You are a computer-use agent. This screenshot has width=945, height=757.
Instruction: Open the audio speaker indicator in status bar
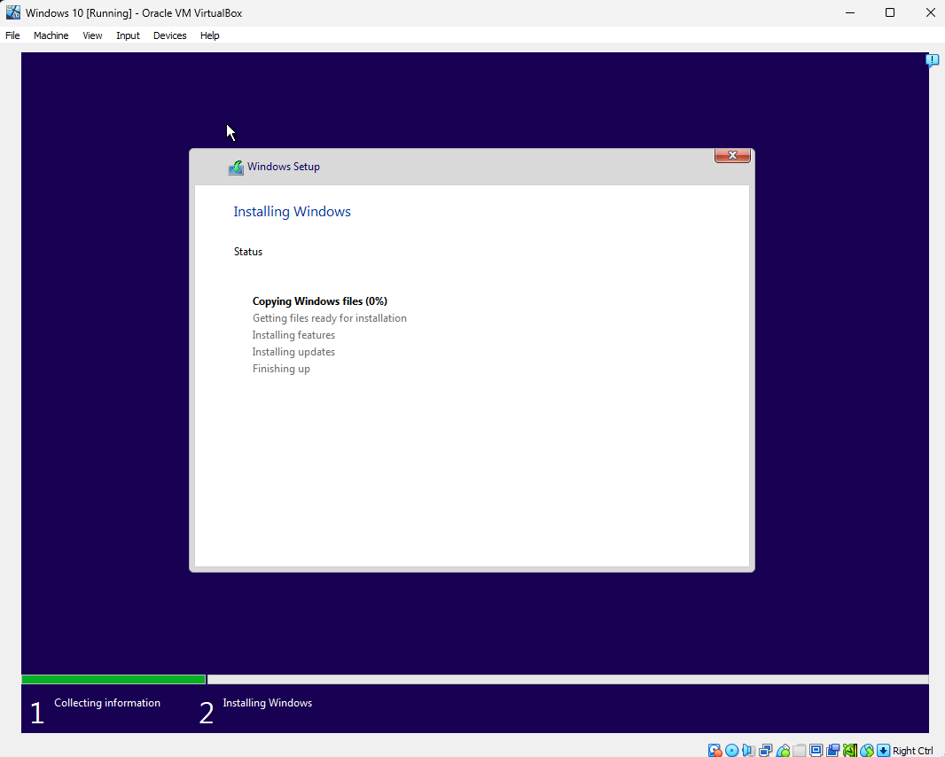[748, 751]
